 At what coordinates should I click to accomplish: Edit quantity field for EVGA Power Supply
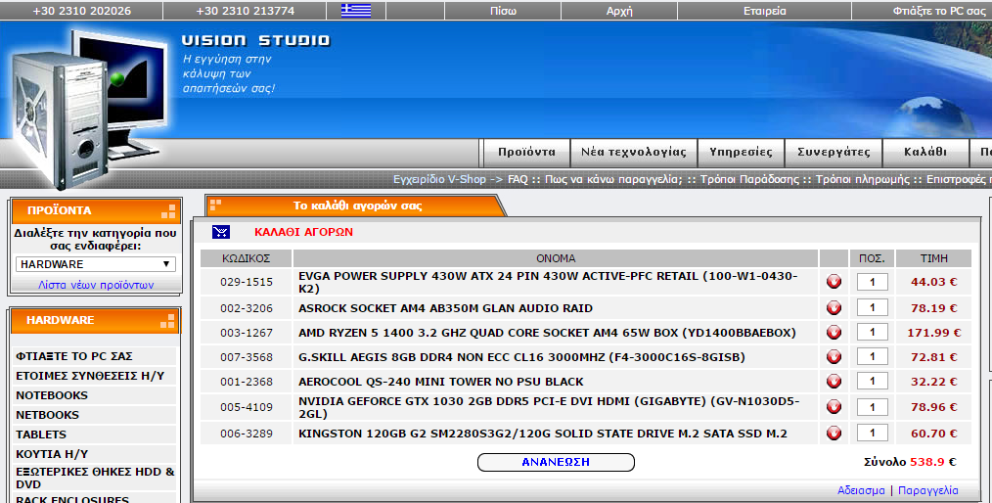pyautogui.click(x=872, y=282)
